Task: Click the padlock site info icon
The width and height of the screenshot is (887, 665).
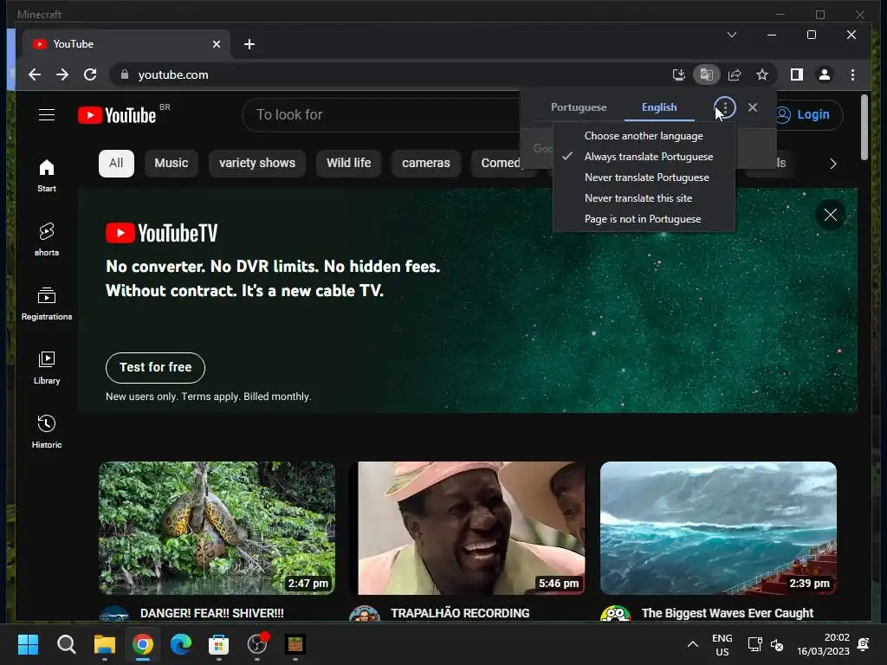Action: coord(125,74)
